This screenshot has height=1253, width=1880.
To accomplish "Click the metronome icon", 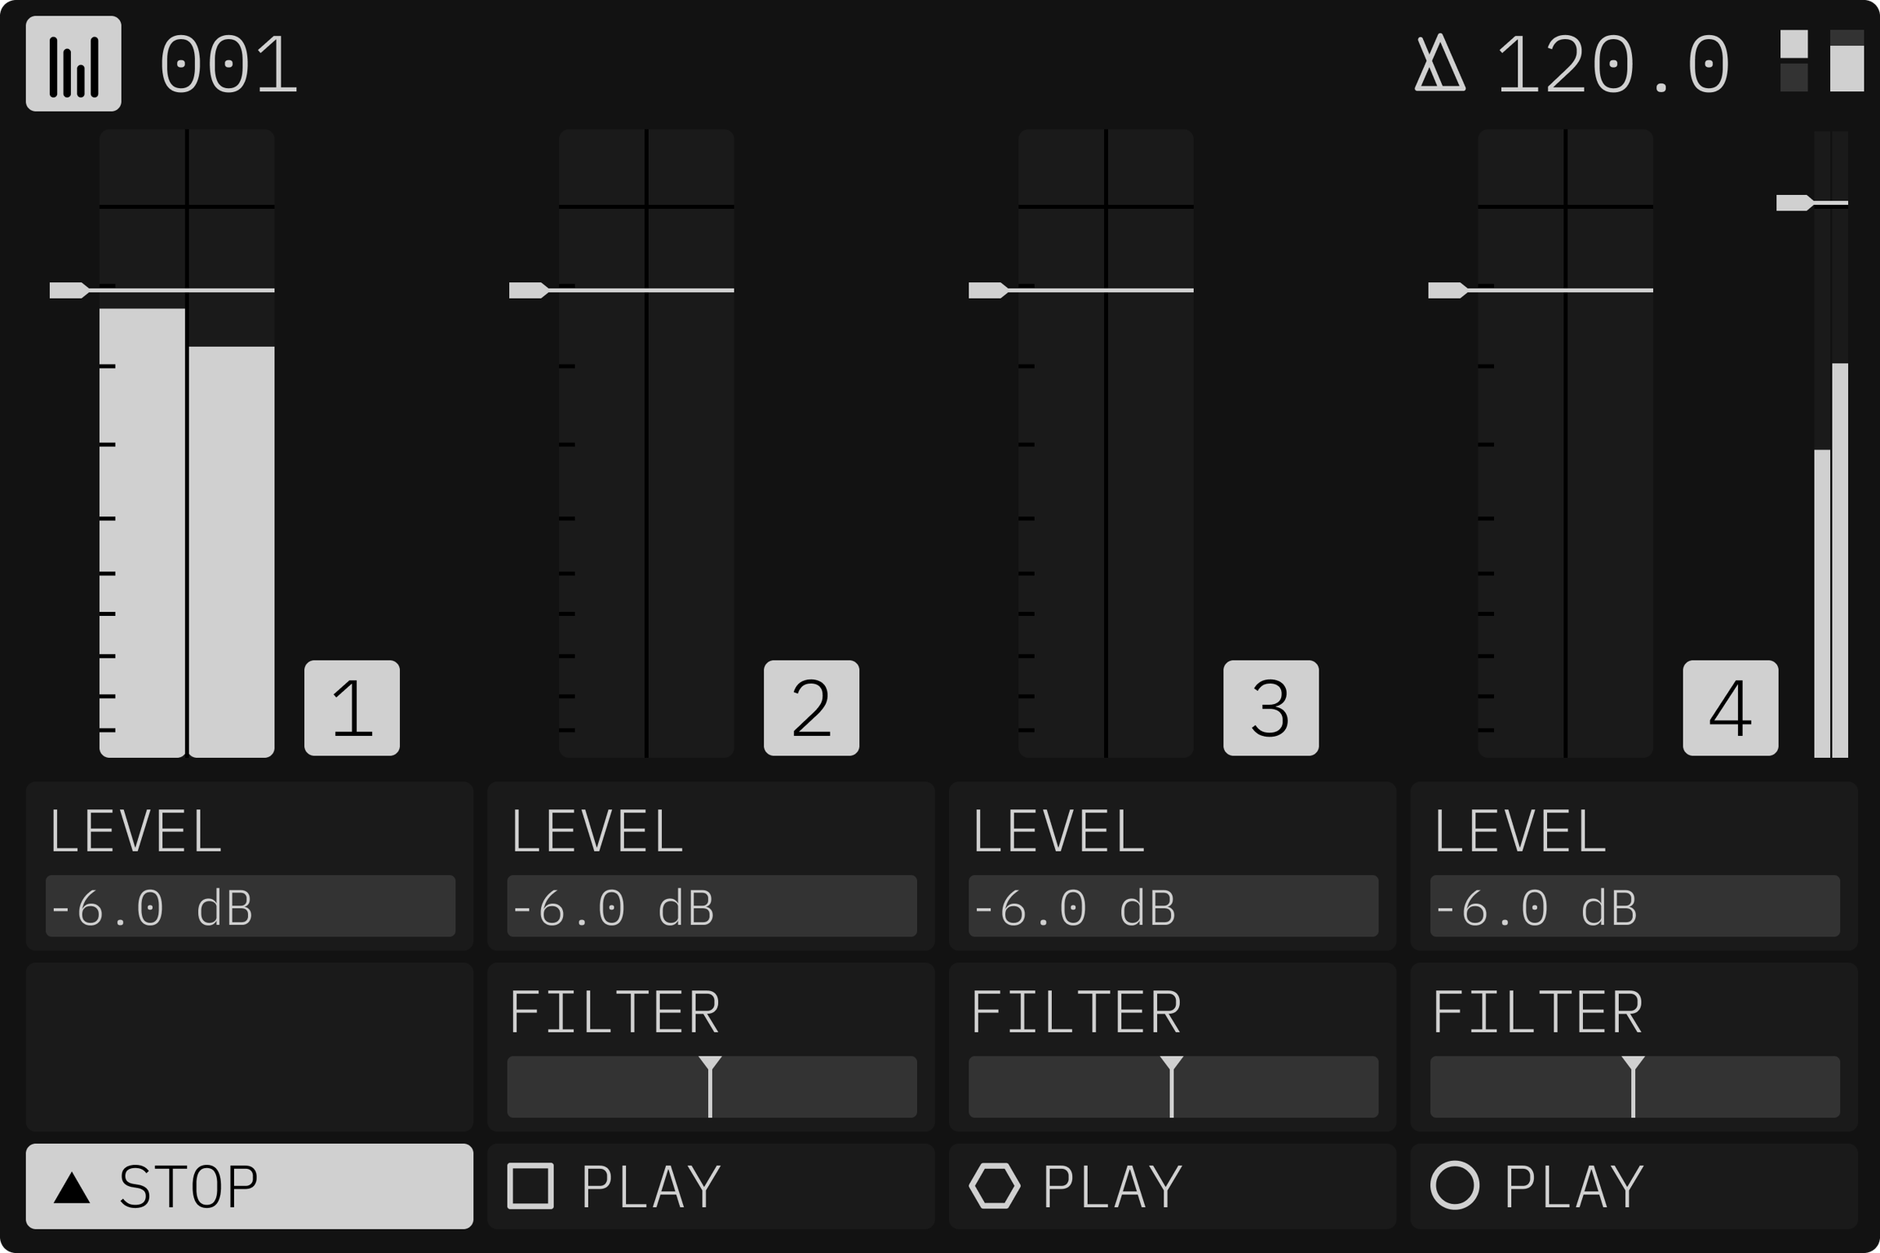I will (1439, 64).
